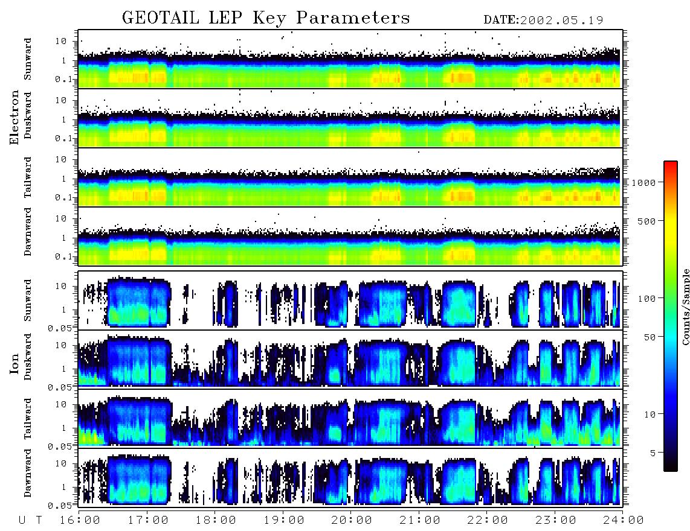Click the 19:00 time tick label
Viewport: 690px width, 531px height.
[x=284, y=521]
